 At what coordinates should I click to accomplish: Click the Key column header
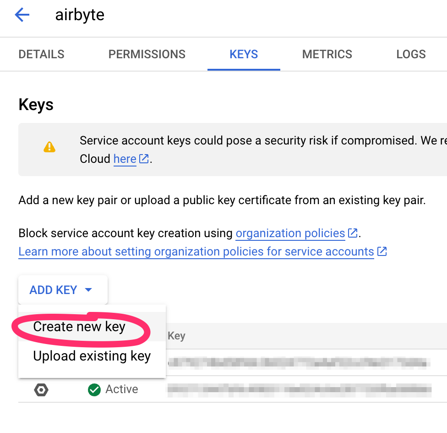(x=178, y=336)
